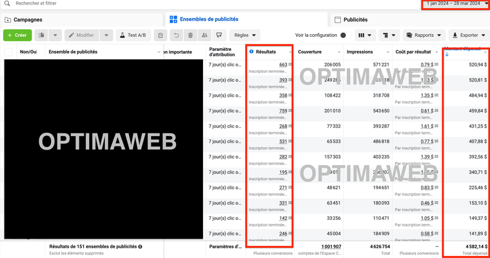Open the Couverture header arrow
Screen dimensions: 490x258
pos(339,52)
